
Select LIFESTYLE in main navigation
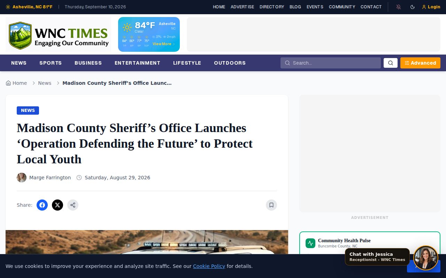click(x=187, y=63)
